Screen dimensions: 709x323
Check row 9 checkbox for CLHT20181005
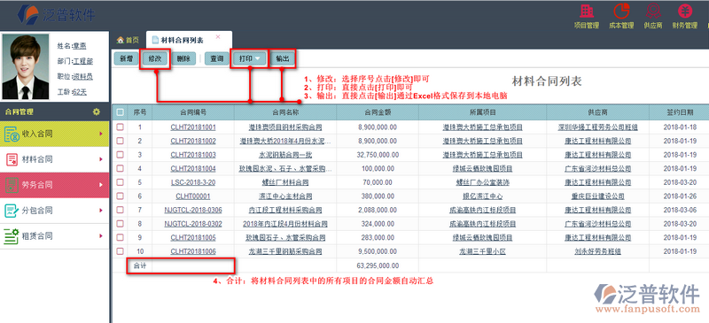120,237
